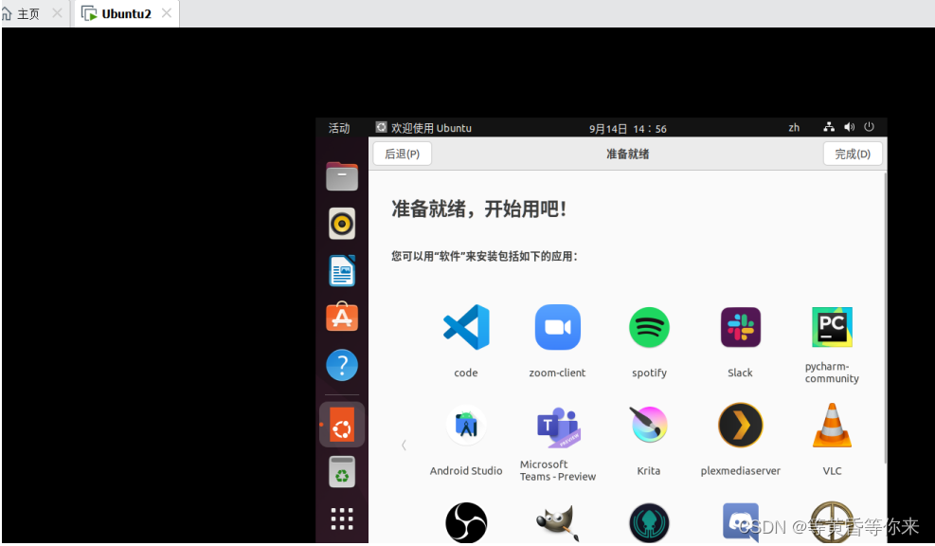Image resolution: width=935 pixels, height=546 pixels.
Task: Open the Android Studio icon
Action: (466, 425)
